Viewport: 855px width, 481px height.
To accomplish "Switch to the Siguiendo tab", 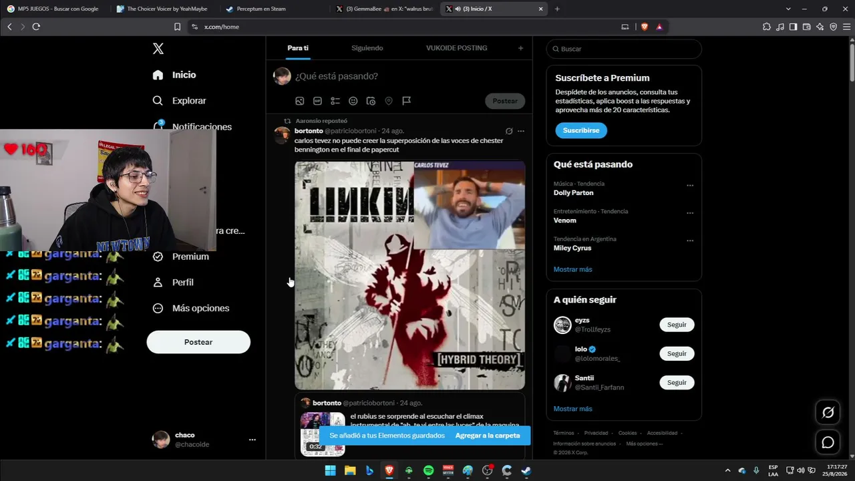I will [x=367, y=48].
